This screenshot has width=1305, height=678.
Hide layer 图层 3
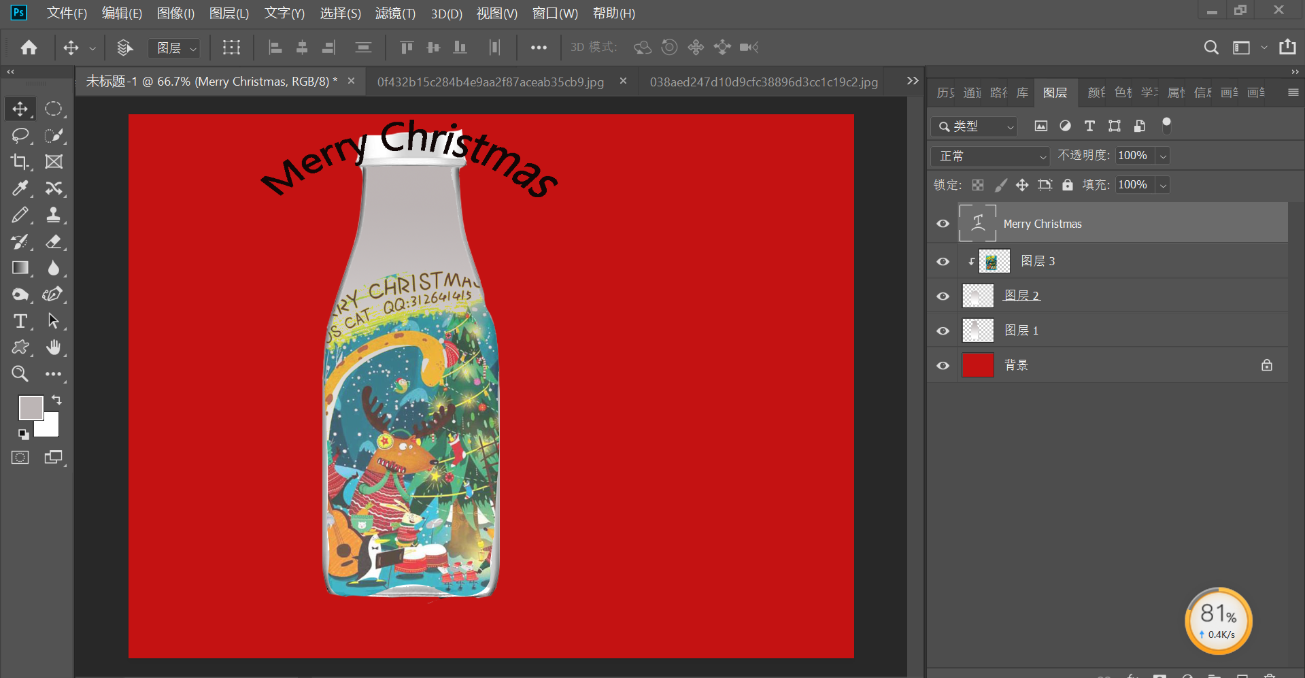pos(943,262)
